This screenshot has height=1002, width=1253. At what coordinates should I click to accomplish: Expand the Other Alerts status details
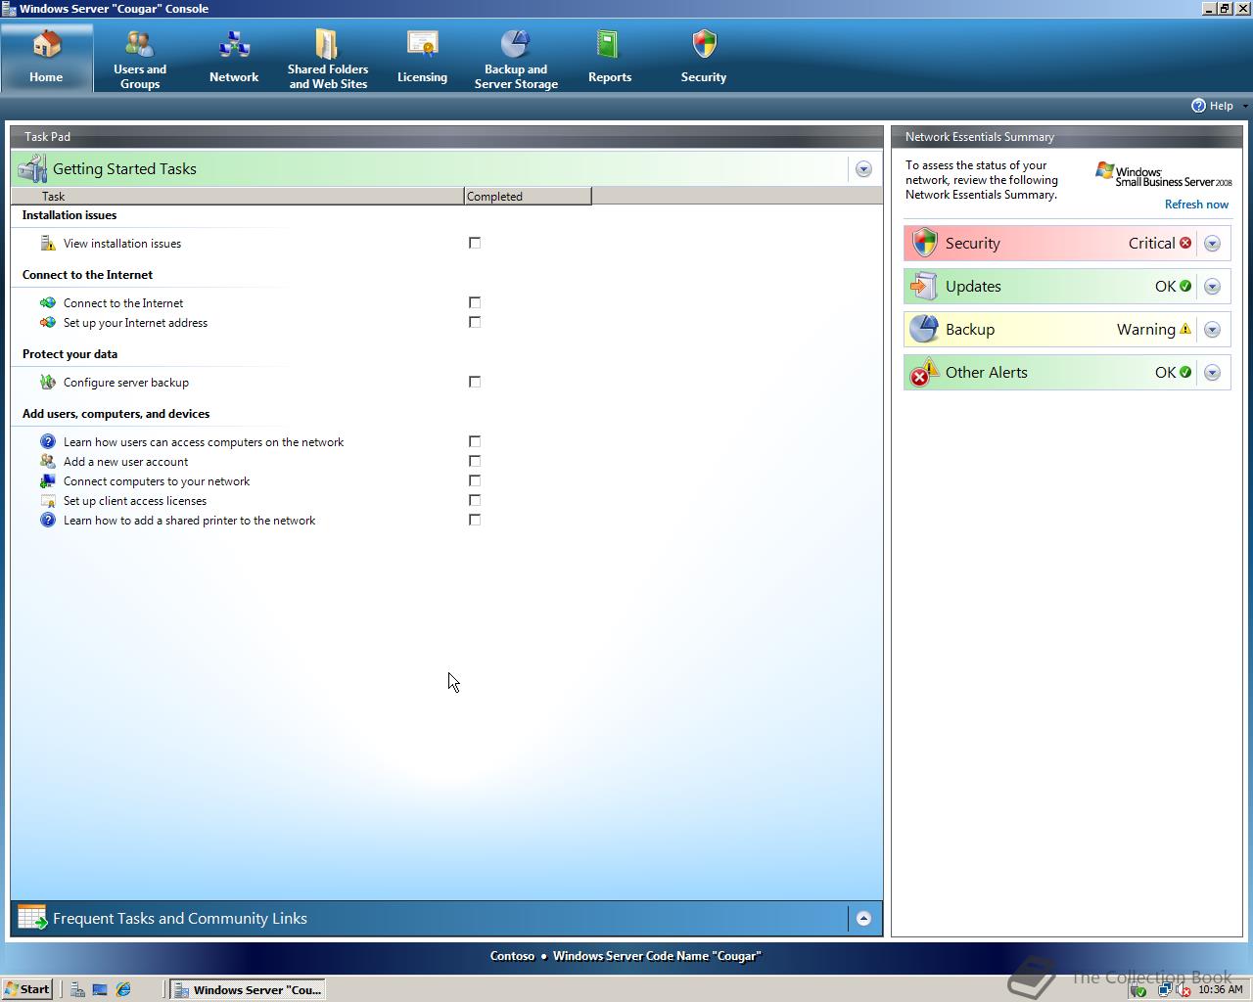click(x=1212, y=373)
